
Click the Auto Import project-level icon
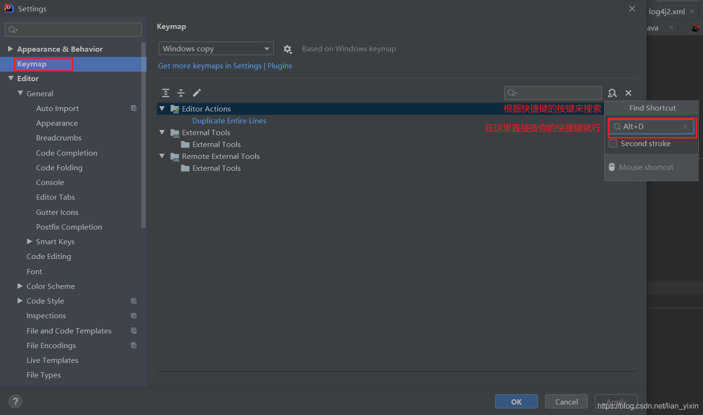[x=133, y=108]
